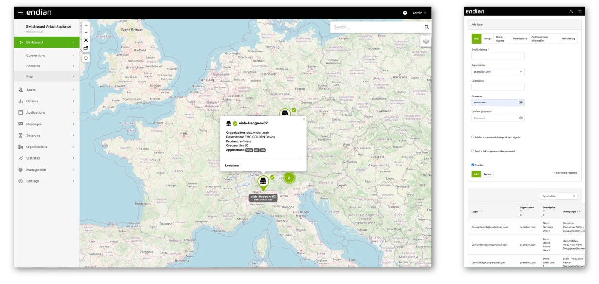
Task: Zoom out using the map minus icon
Action: click(86, 33)
